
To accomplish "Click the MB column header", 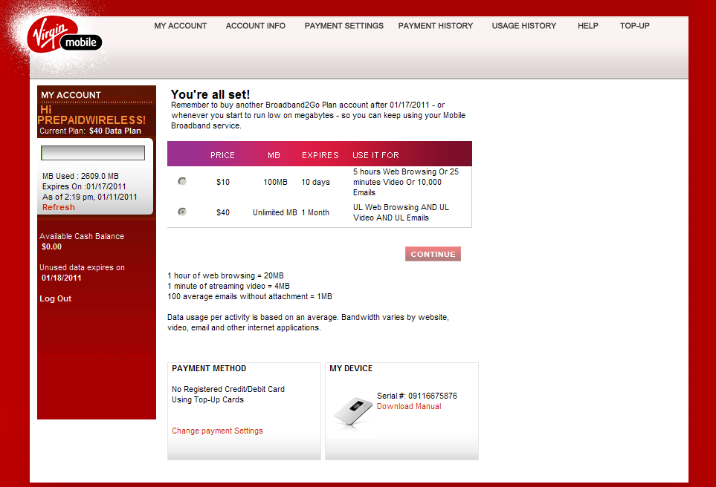I will tap(274, 155).
